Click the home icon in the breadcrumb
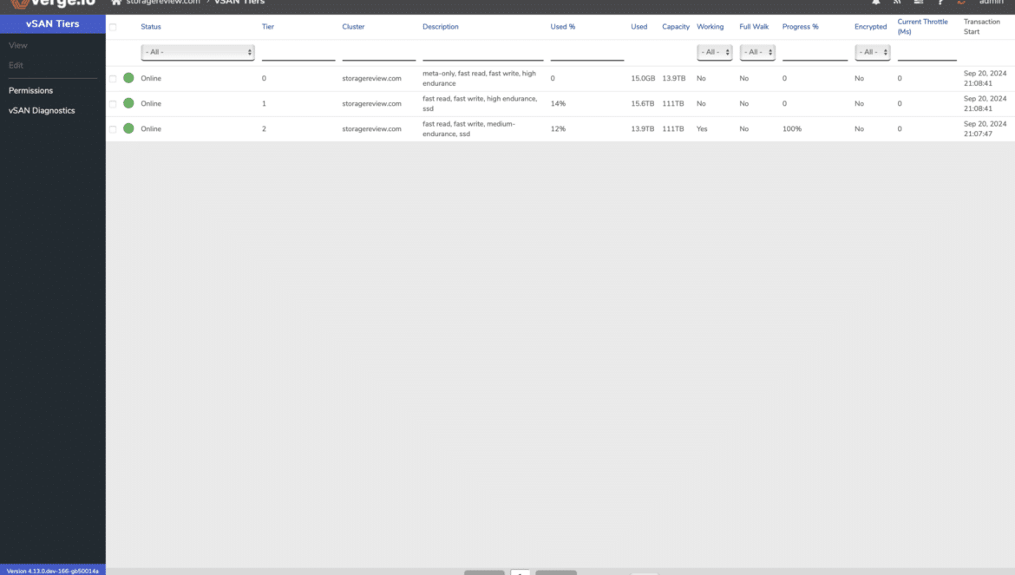 pyautogui.click(x=116, y=2)
